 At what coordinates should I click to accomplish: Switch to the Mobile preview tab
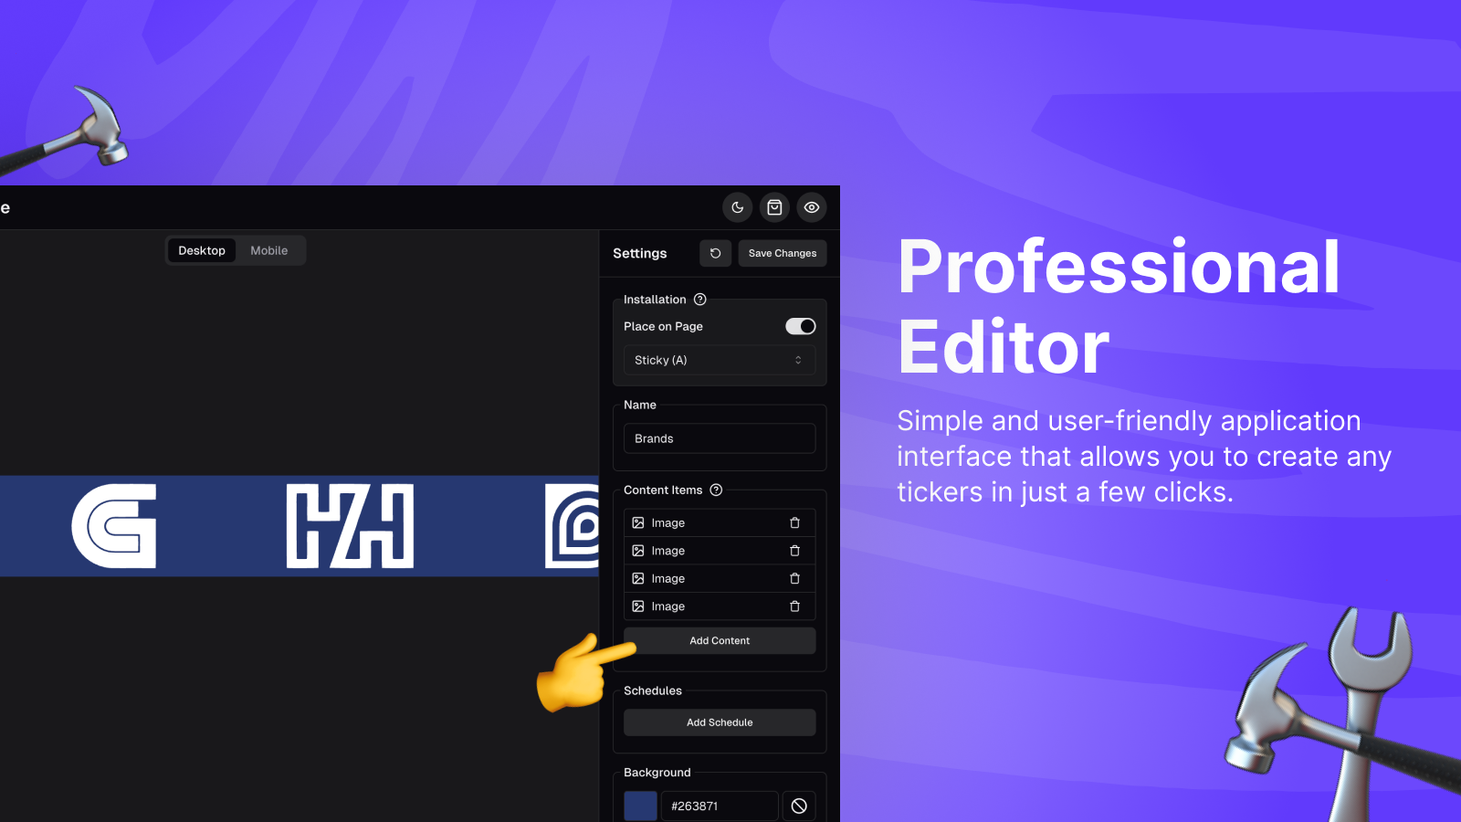click(x=269, y=249)
